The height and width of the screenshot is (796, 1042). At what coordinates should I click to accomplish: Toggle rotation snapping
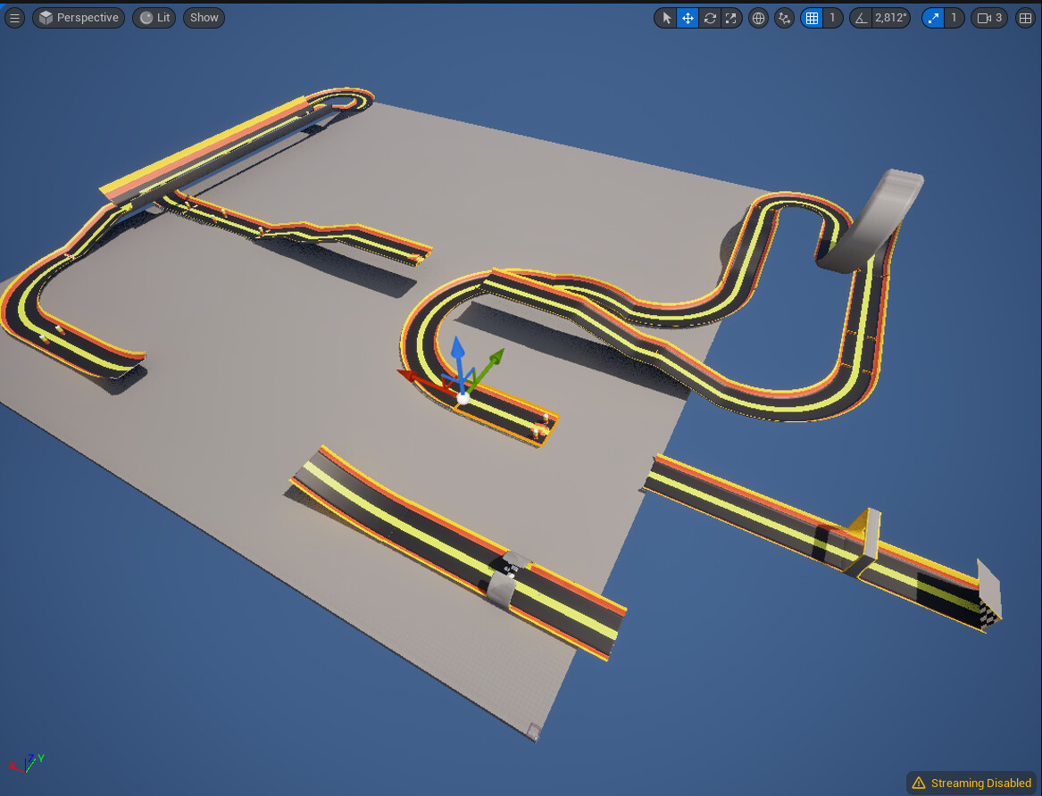(859, 18)
